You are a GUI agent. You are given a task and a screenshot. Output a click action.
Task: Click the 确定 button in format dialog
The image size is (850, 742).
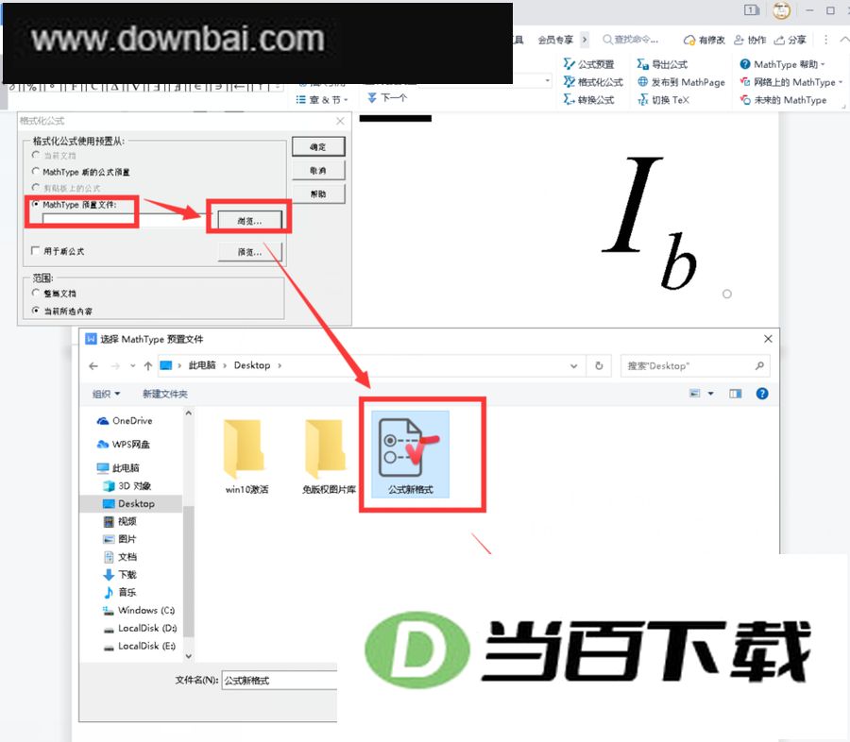point(318,147)
